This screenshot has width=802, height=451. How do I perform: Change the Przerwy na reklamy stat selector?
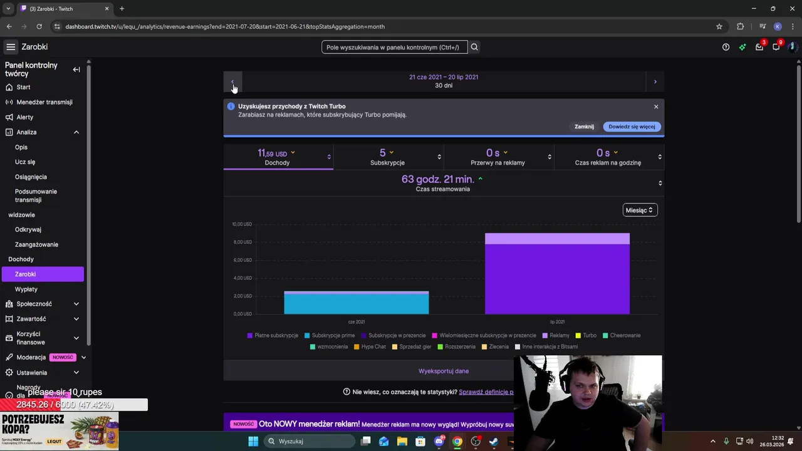point(549,157)
